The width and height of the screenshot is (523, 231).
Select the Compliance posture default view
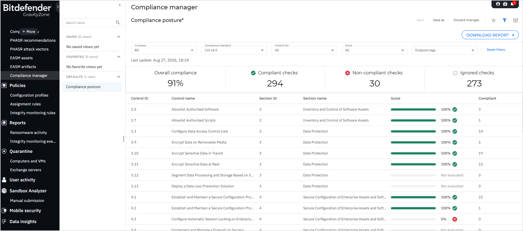coord(92,87)
